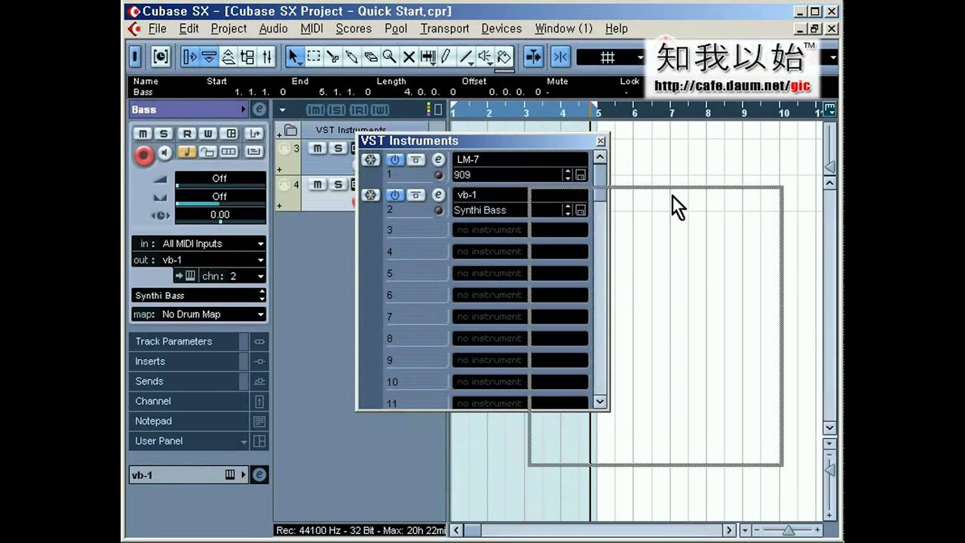Viewport: 965px width, 543px height.
Task: Bypass the LM-7 instrument
Action: coord(416,160)
